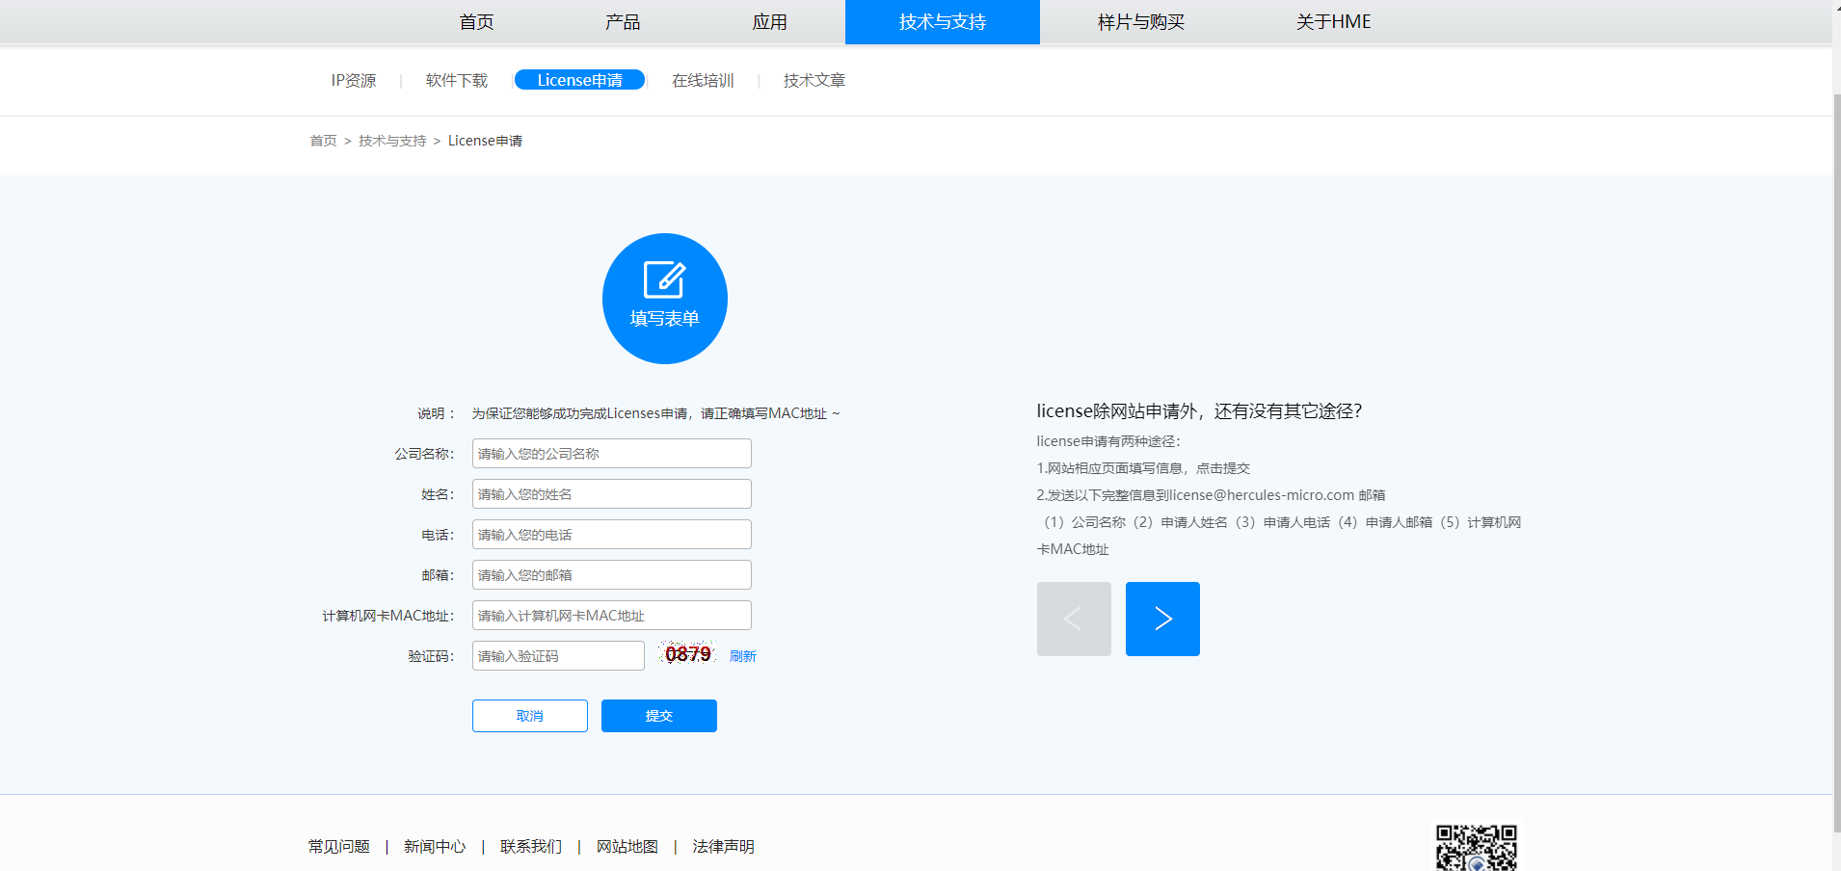
Task: Click 首页 in the breadcrumb trail
Action: point(322,140)
